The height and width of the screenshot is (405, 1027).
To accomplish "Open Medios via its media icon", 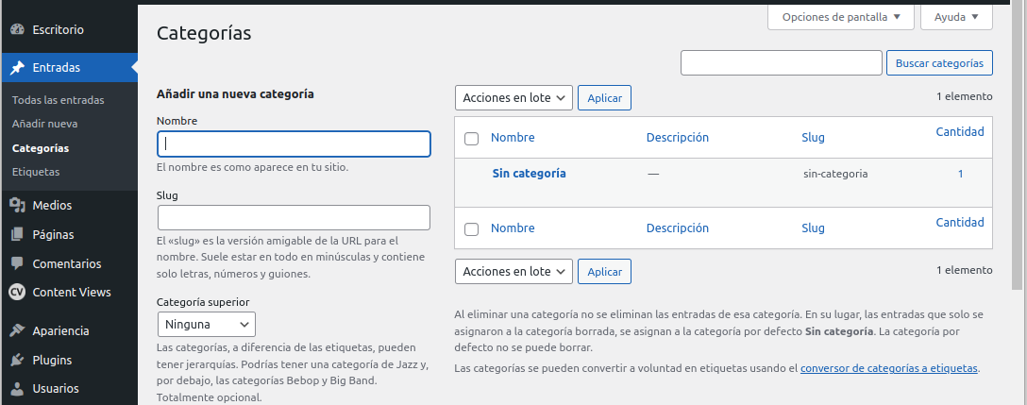I will pyautogui.click(x=17, y=206).
